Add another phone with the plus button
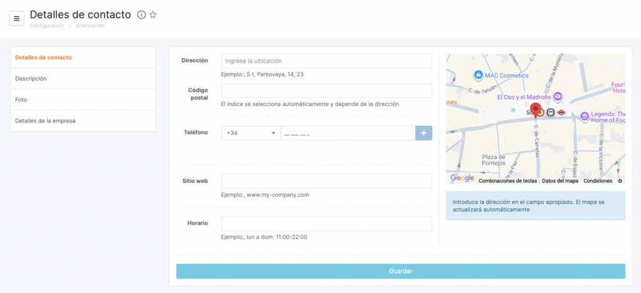Screen dimensions: 641x293 coord(424,133)
